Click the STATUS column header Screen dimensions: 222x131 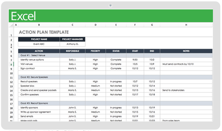116,51
